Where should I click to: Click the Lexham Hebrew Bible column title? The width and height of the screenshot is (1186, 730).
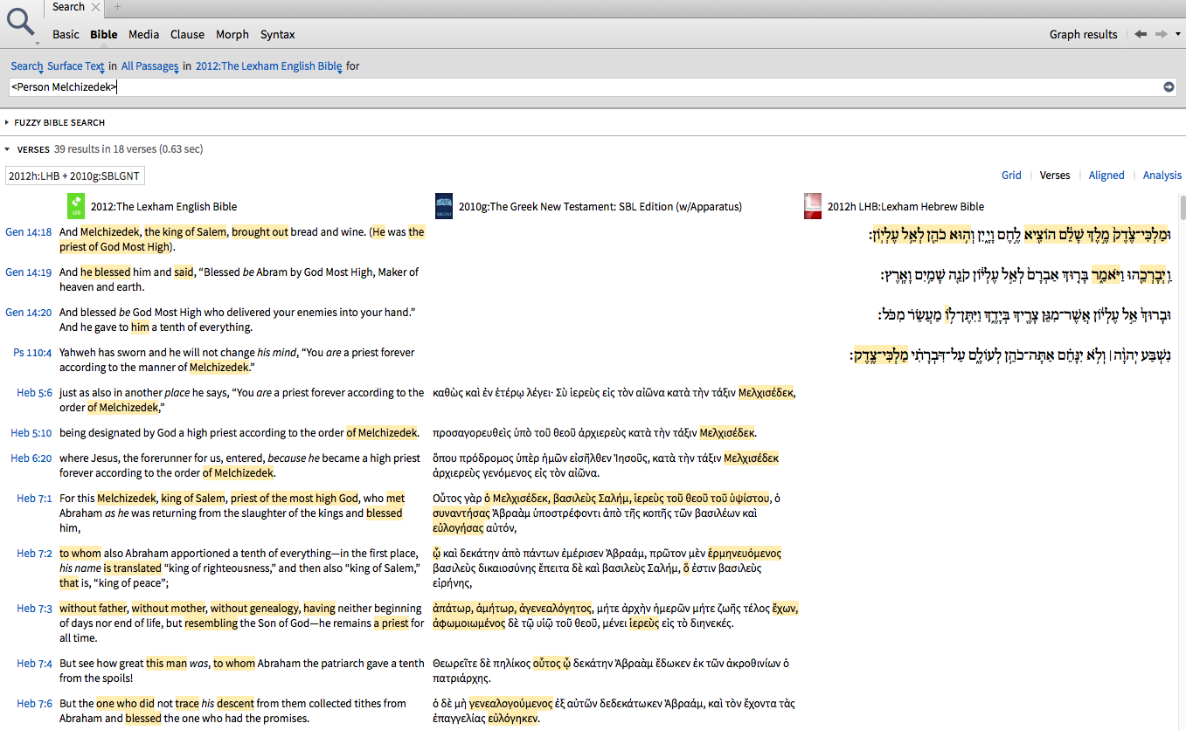tap(905, 207)
